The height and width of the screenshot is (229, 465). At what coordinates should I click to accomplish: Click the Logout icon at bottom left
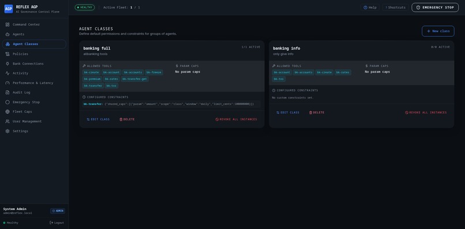[x=51, y=223]
